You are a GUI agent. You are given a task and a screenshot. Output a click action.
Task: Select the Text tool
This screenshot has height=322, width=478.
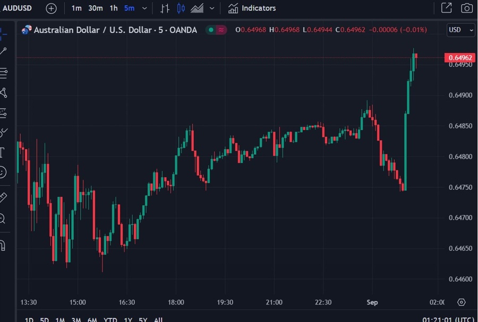pos(3,152)
